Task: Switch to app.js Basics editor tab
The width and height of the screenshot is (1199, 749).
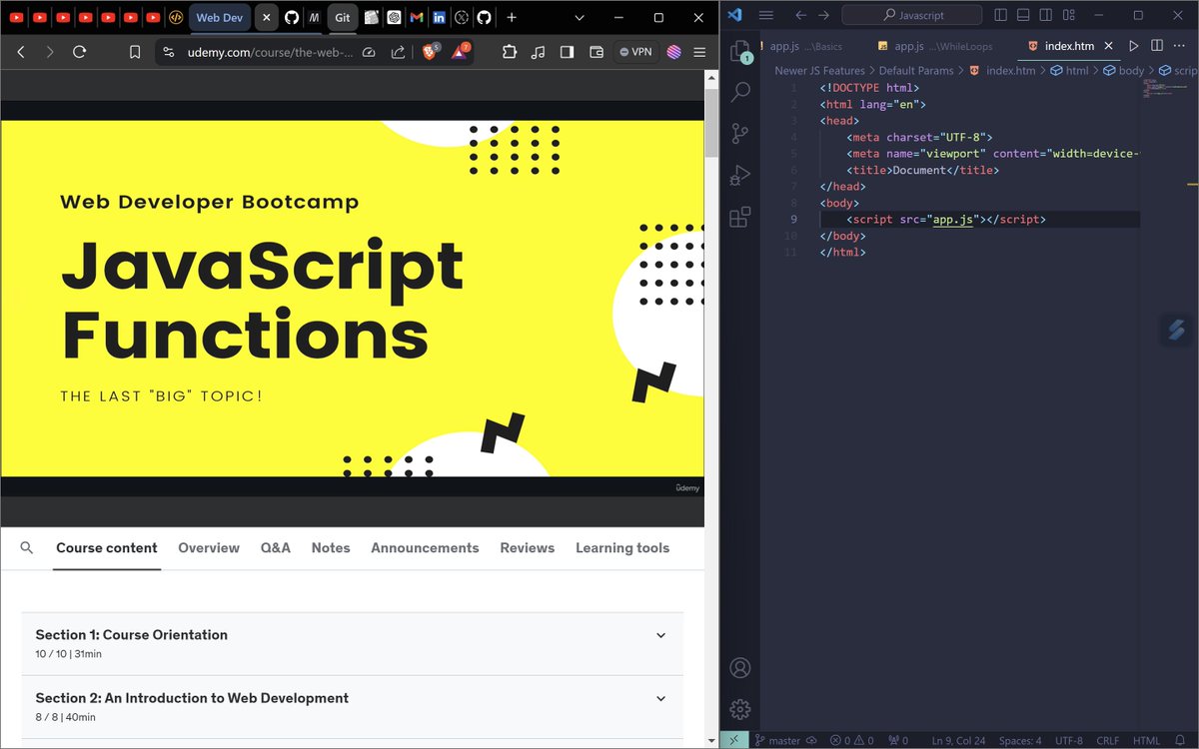Action: click(x=807, y=46)
